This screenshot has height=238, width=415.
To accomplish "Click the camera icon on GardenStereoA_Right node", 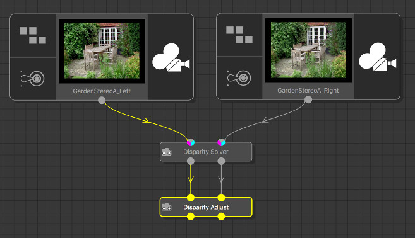I will pyautogui.click(x=378, y=57).
